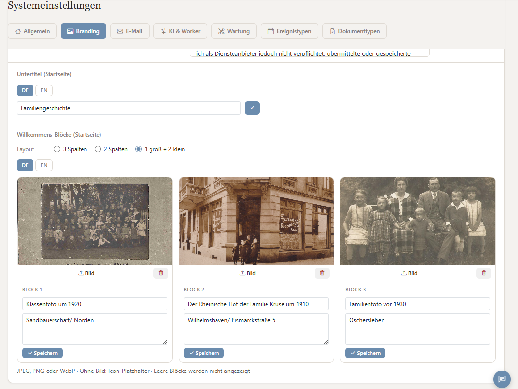The width and height of the screenshot is (518, 389).
Task: Select the family photo thumbnail of Block 3
Action: (x=418, y=221)
